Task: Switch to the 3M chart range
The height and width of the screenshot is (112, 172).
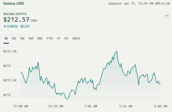Action: click(31, 38)
